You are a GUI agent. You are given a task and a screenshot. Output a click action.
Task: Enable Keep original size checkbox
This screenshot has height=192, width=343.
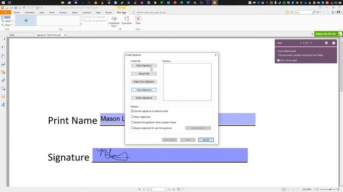(x=132, y=117)
